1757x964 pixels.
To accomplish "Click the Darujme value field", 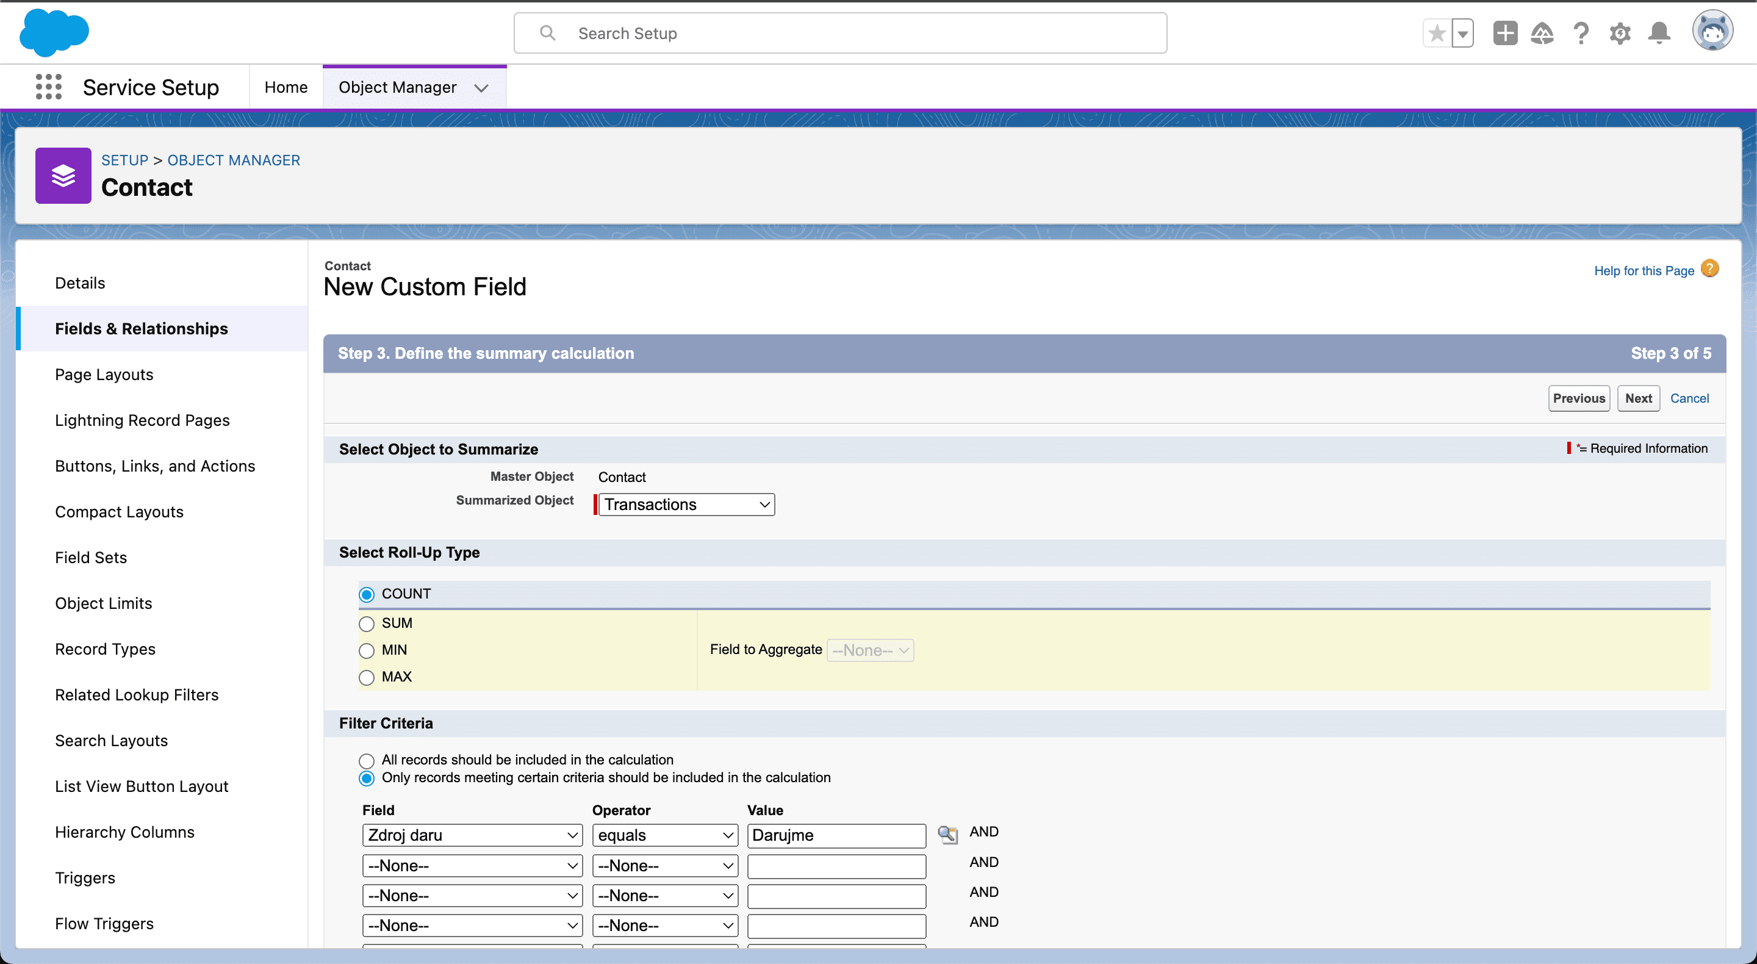I will pos(836,835).
